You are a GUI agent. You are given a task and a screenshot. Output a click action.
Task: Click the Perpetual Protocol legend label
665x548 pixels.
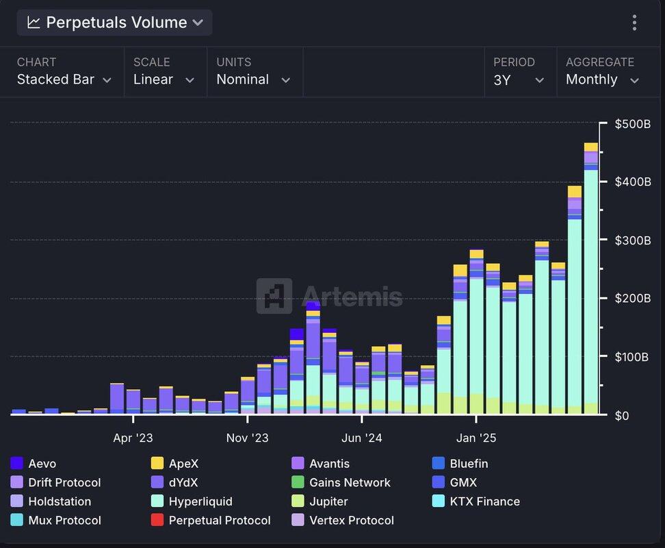(220, 521)
